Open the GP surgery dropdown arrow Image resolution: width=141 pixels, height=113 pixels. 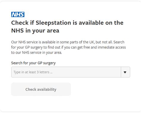click(125, 72)
